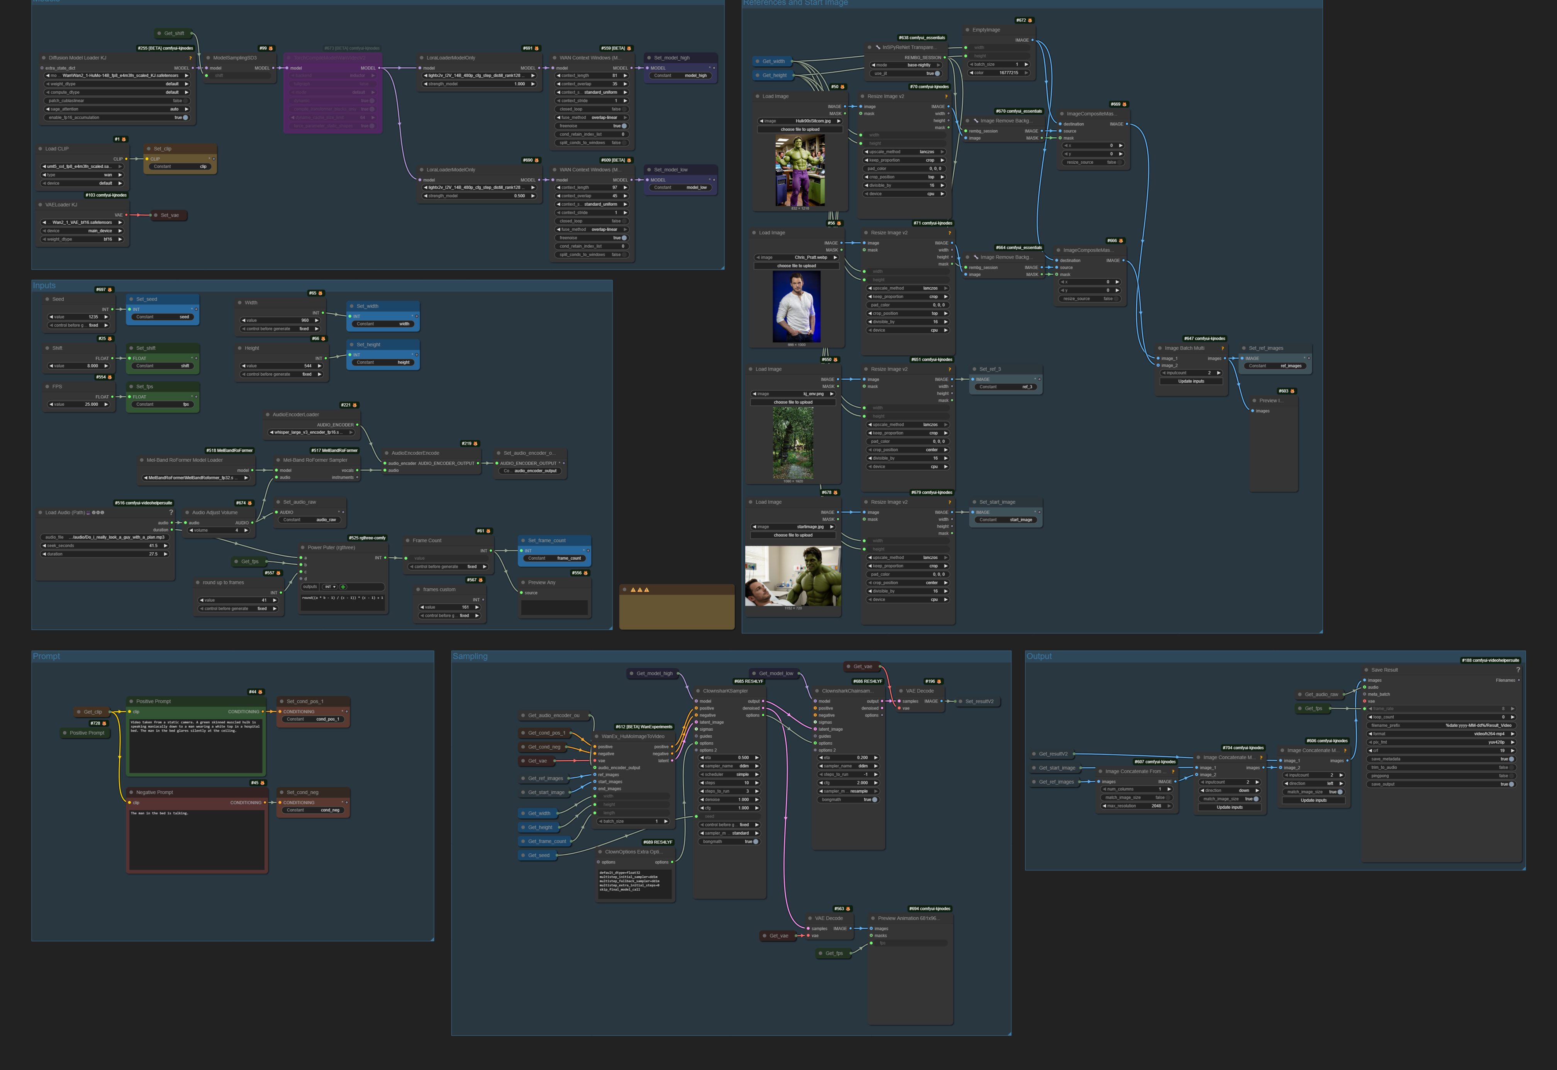Click the collapse dot on VAELoader KJ node
The image size is (1557, 1070).
pyautogui.click(x=40, y=205)
